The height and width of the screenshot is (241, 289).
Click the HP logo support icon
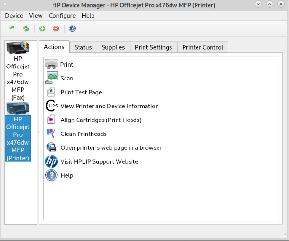[x=52, y=161]
